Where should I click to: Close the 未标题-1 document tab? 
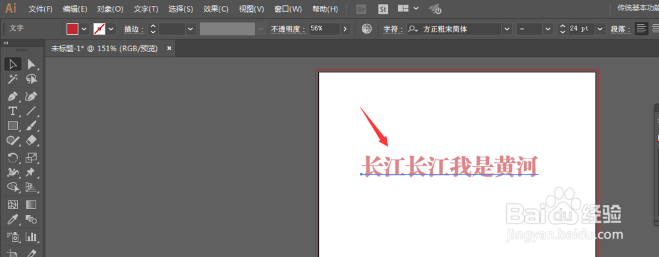(169, 49)
